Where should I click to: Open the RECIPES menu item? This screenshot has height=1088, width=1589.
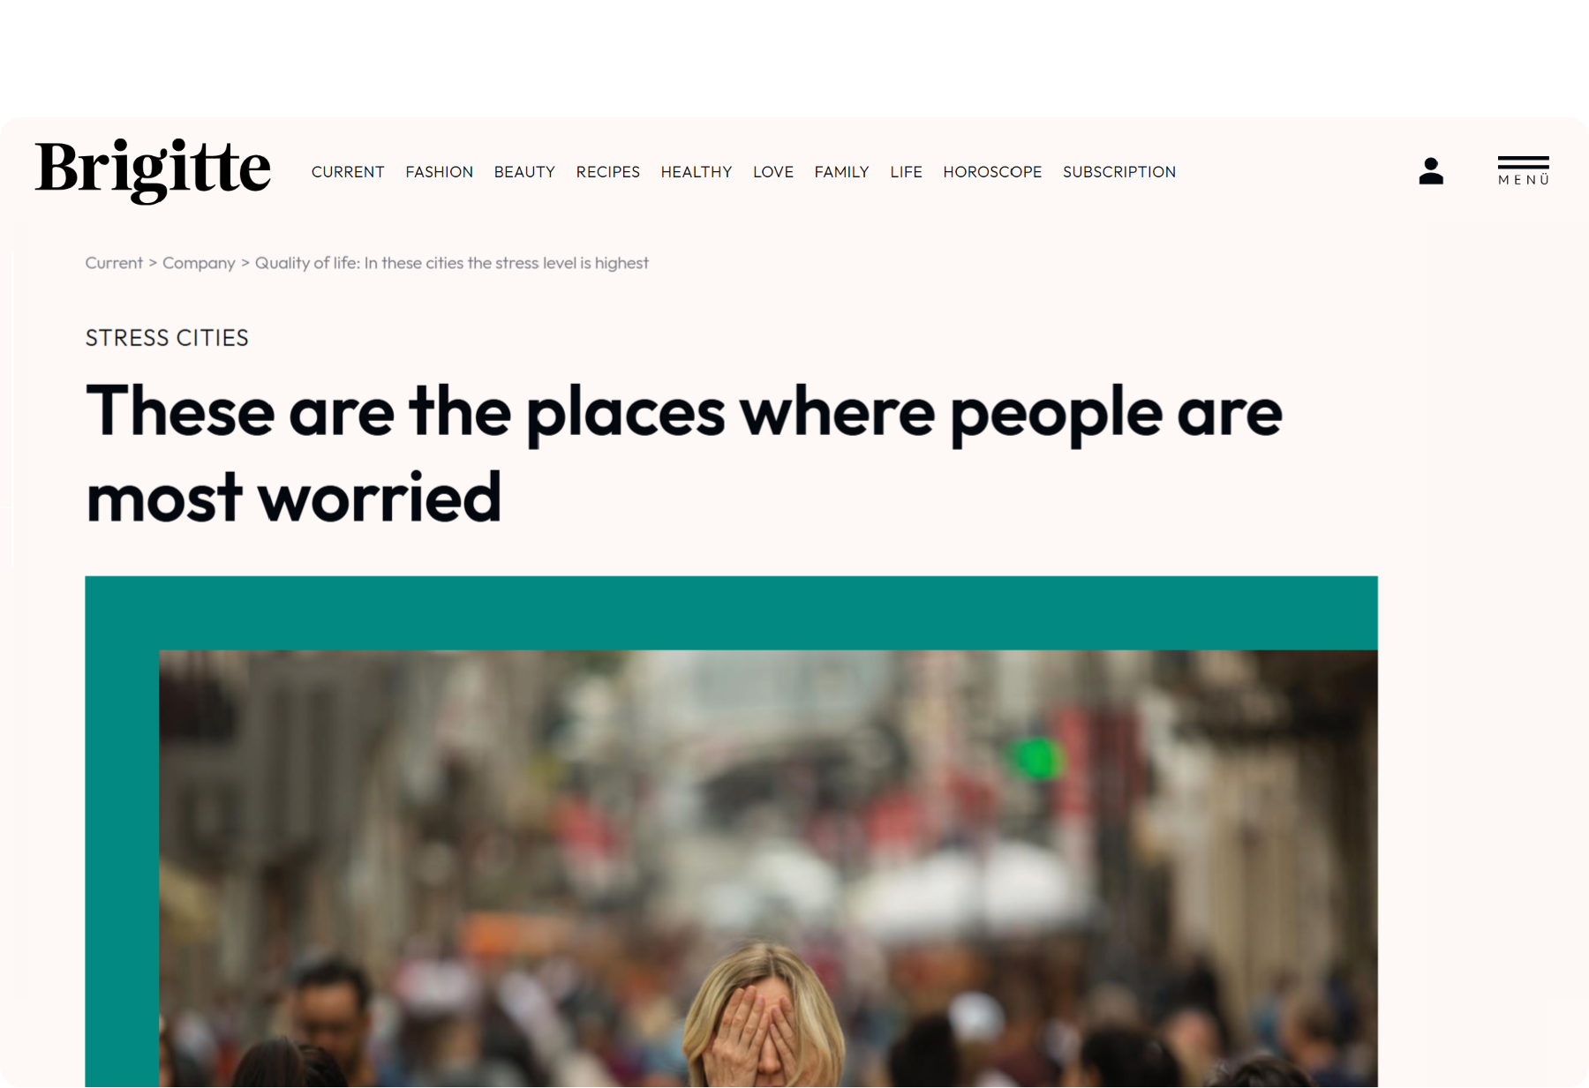[x=607, y=172]
